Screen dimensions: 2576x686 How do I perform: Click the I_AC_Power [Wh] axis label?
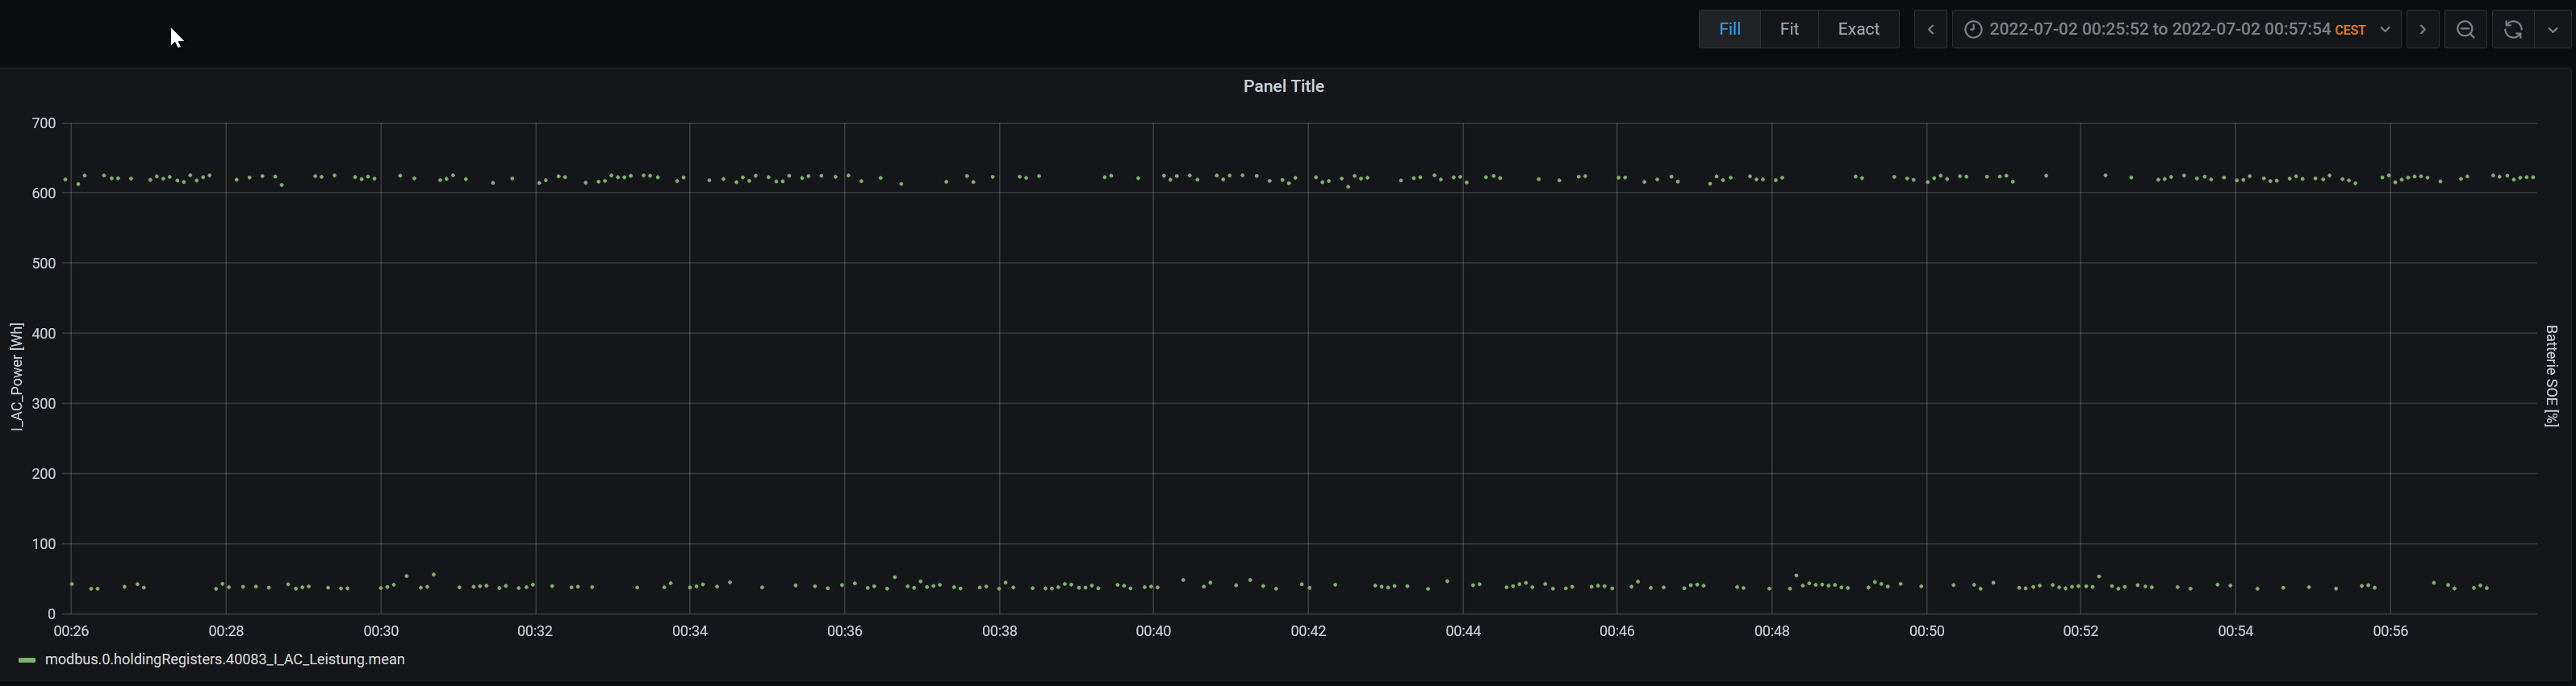tap(16, 376)
